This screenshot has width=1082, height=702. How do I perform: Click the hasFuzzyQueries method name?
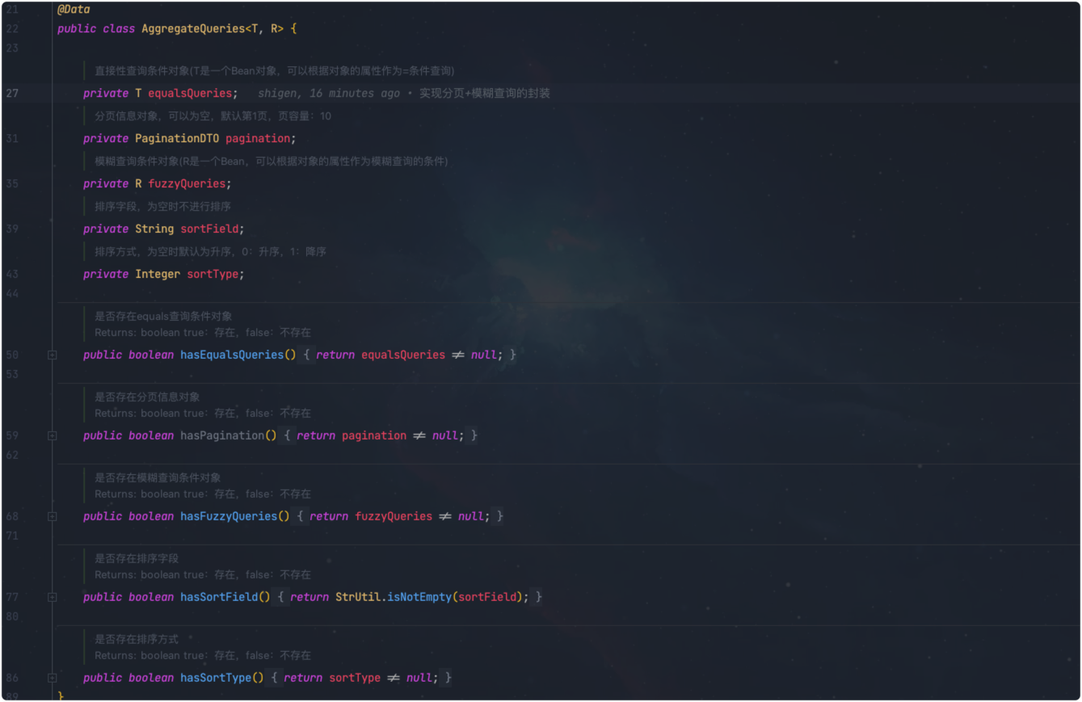pos(229,517)
